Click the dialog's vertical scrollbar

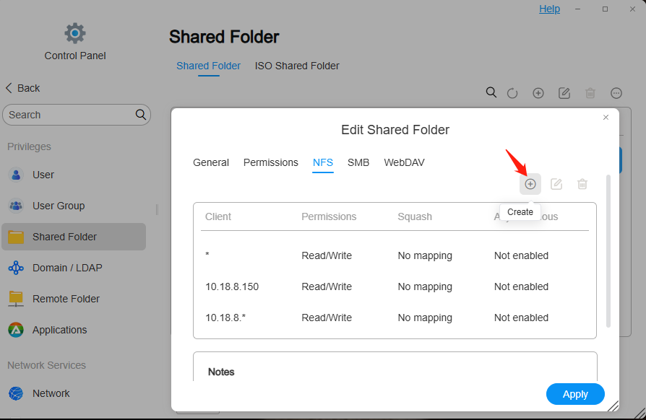click(x=608, y=253)
